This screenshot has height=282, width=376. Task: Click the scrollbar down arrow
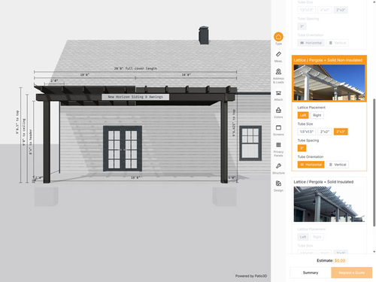[374, 251]
